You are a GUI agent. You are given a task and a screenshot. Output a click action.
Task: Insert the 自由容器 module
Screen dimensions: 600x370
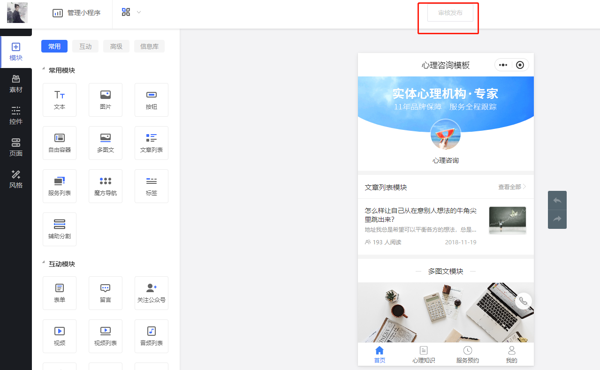click(60, 143)
